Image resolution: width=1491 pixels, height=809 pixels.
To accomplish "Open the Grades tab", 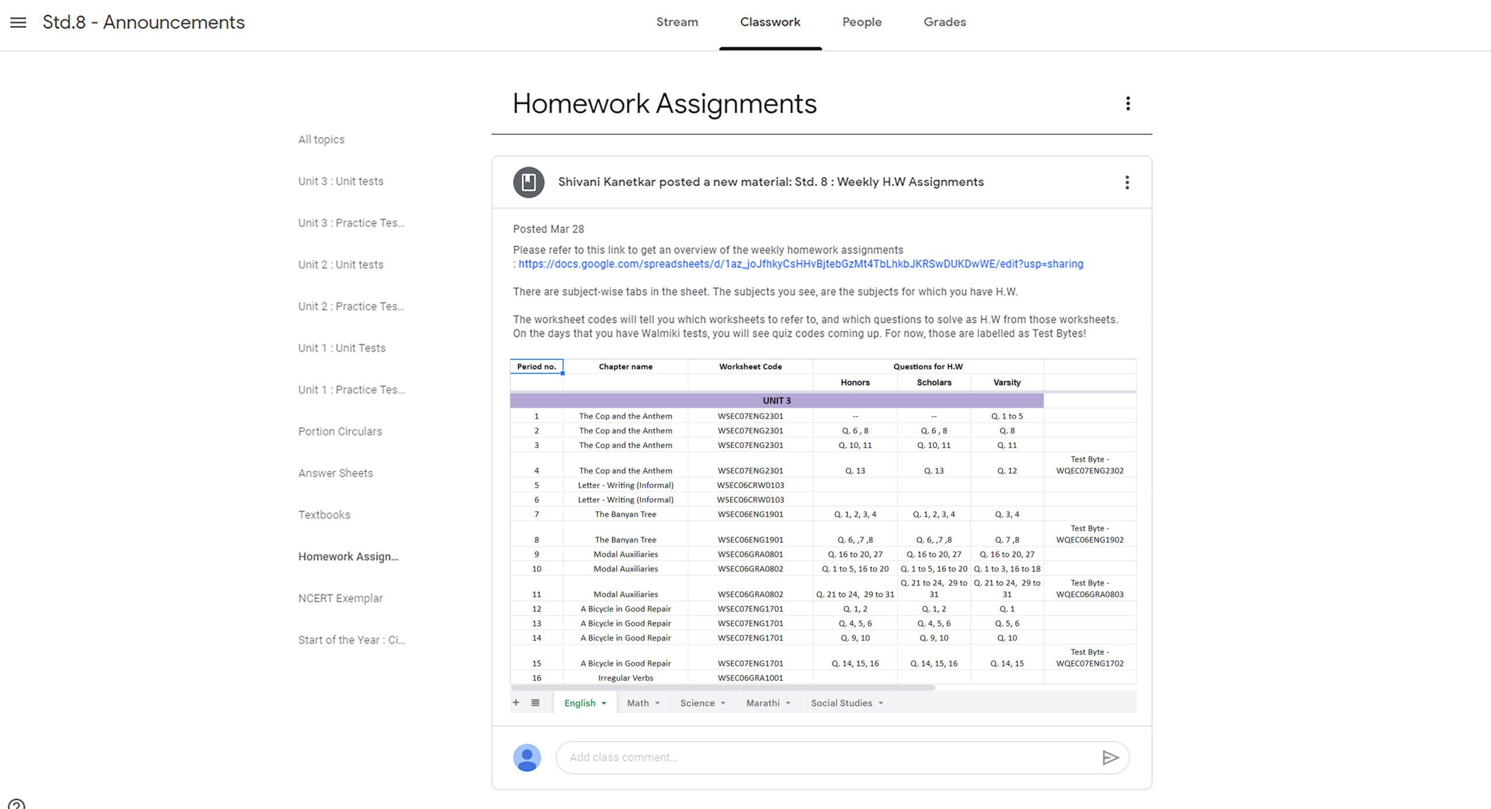I will pos(944,22).
